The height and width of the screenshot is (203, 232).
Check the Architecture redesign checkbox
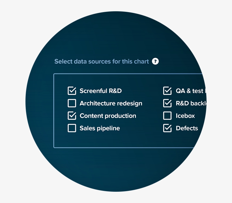coord(72,103)
